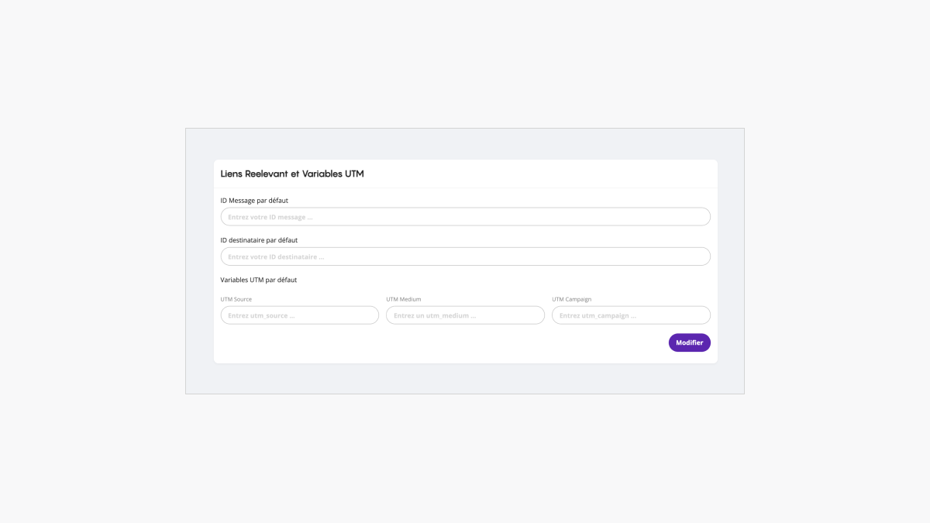Click the Modifier button
The image size is (930, 523).
click(x=689, y=342)
